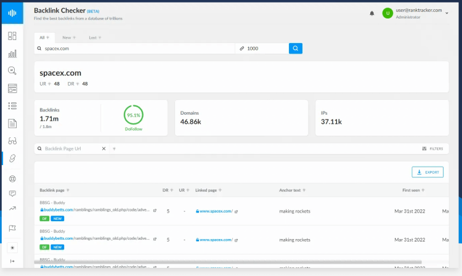
Task: Sort by Anchor text column
Action: pyautogui.click(x=292, y=190)
